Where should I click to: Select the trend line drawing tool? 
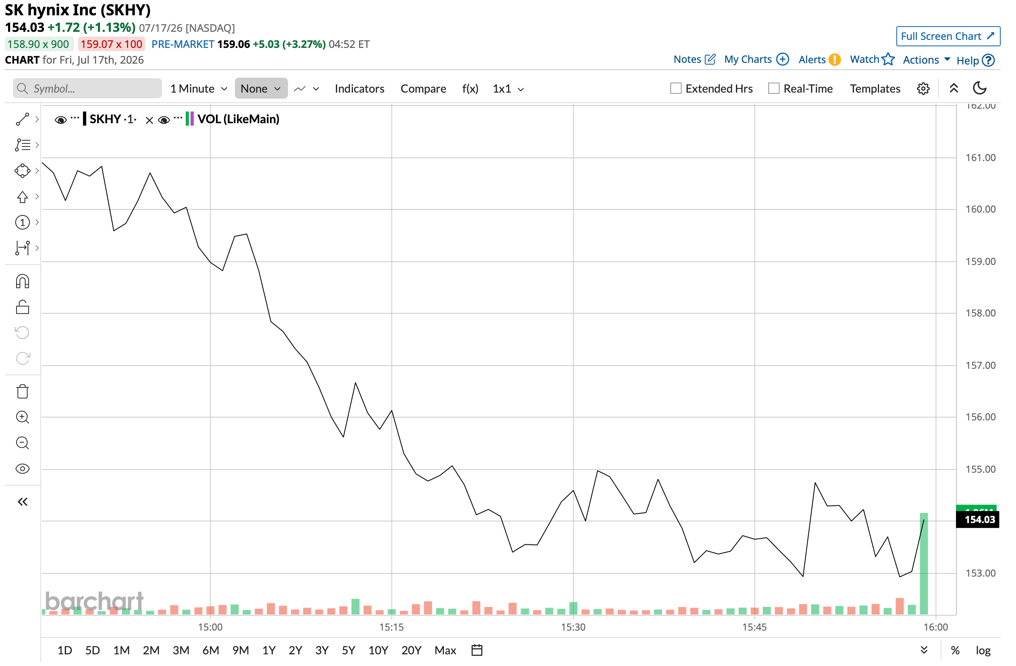[x=23, y=120]
